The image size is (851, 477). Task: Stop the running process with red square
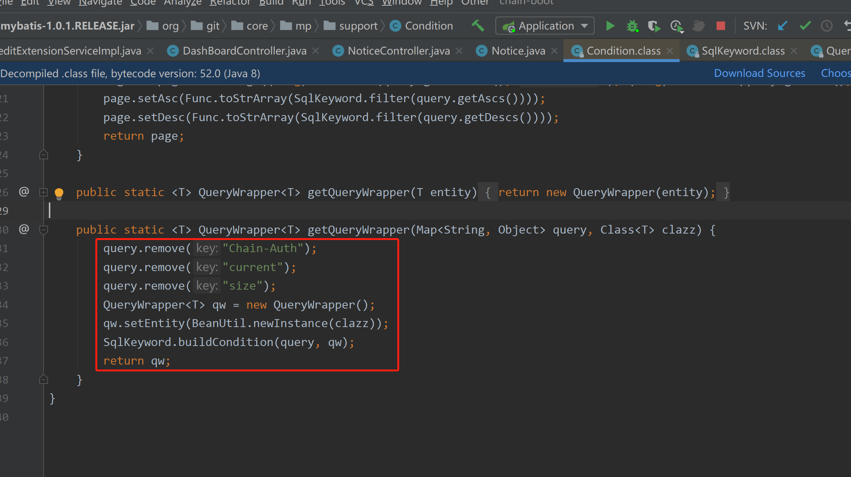tap(720, 26)
